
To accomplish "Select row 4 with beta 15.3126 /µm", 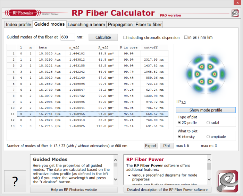I will (88, 72).
